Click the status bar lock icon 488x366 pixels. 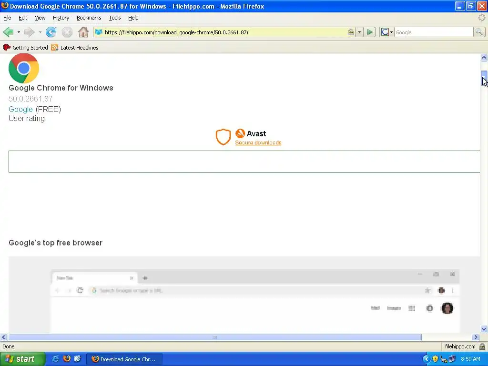[x=482, y=346]
